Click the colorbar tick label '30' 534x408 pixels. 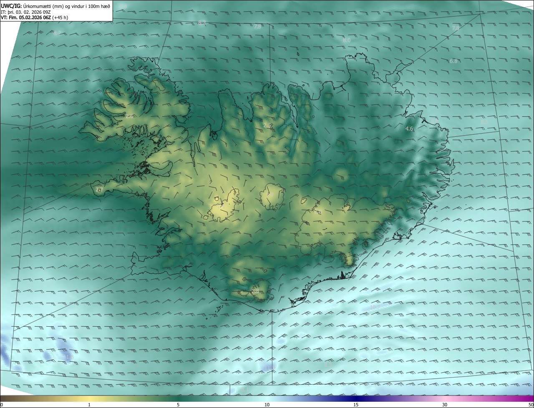pos(445,405)
